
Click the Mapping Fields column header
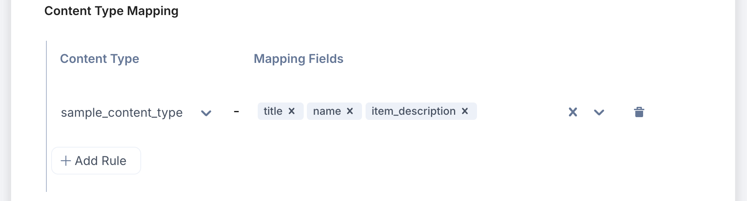(298, 59)
